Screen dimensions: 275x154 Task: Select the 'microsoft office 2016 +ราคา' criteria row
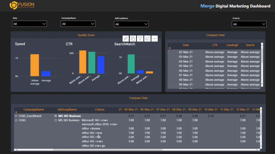[x=99, y=124]
